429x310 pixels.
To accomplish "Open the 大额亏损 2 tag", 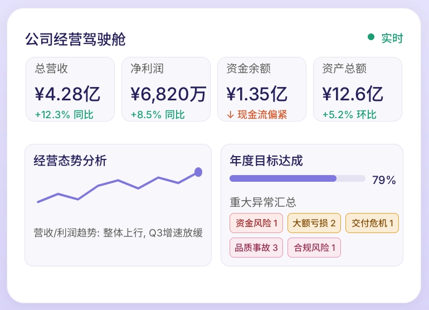I will 314,223.
